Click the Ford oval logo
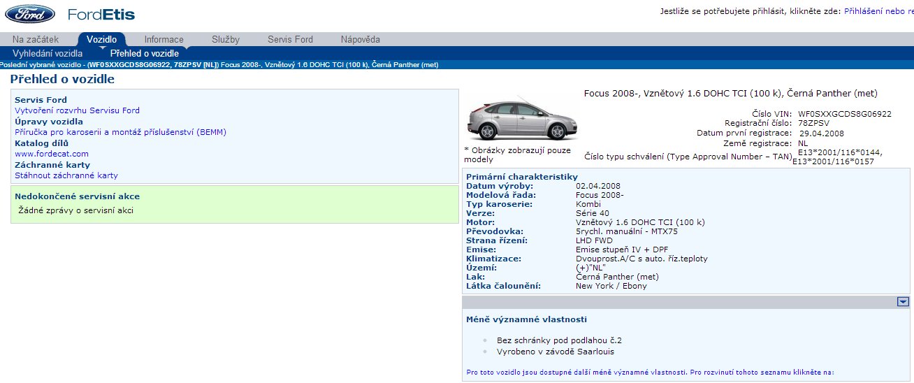This screenshot has width=914, height=383. pos(30,14)
